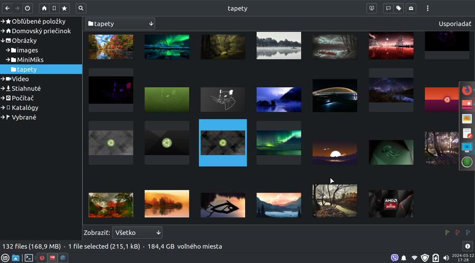Select the green aurora thumbnail in third row
The height and width of the screenshot is (263, 475).
tap(279, 143)
